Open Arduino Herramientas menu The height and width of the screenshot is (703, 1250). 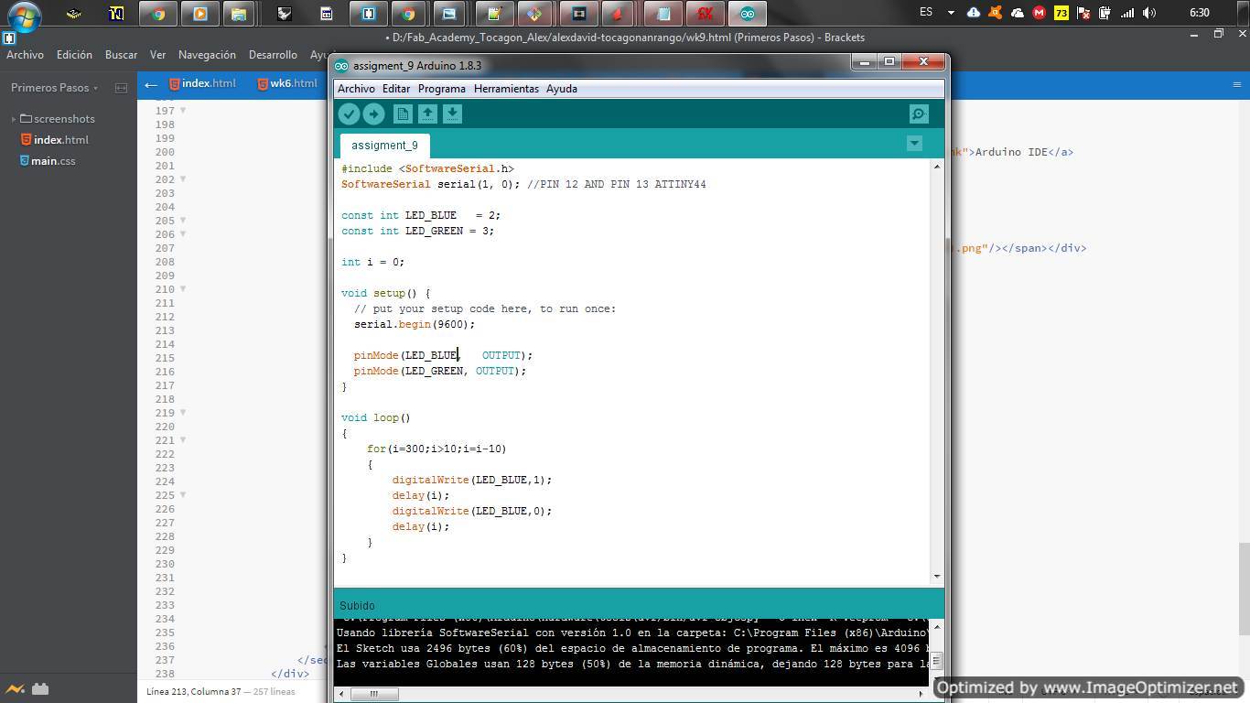point(506,89)
